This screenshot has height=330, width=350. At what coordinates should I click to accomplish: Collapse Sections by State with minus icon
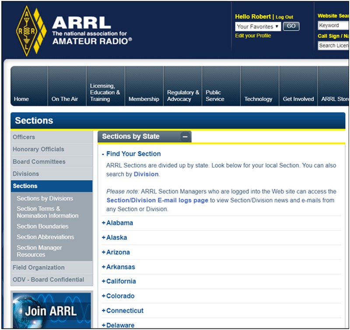[x=185, y=137]
